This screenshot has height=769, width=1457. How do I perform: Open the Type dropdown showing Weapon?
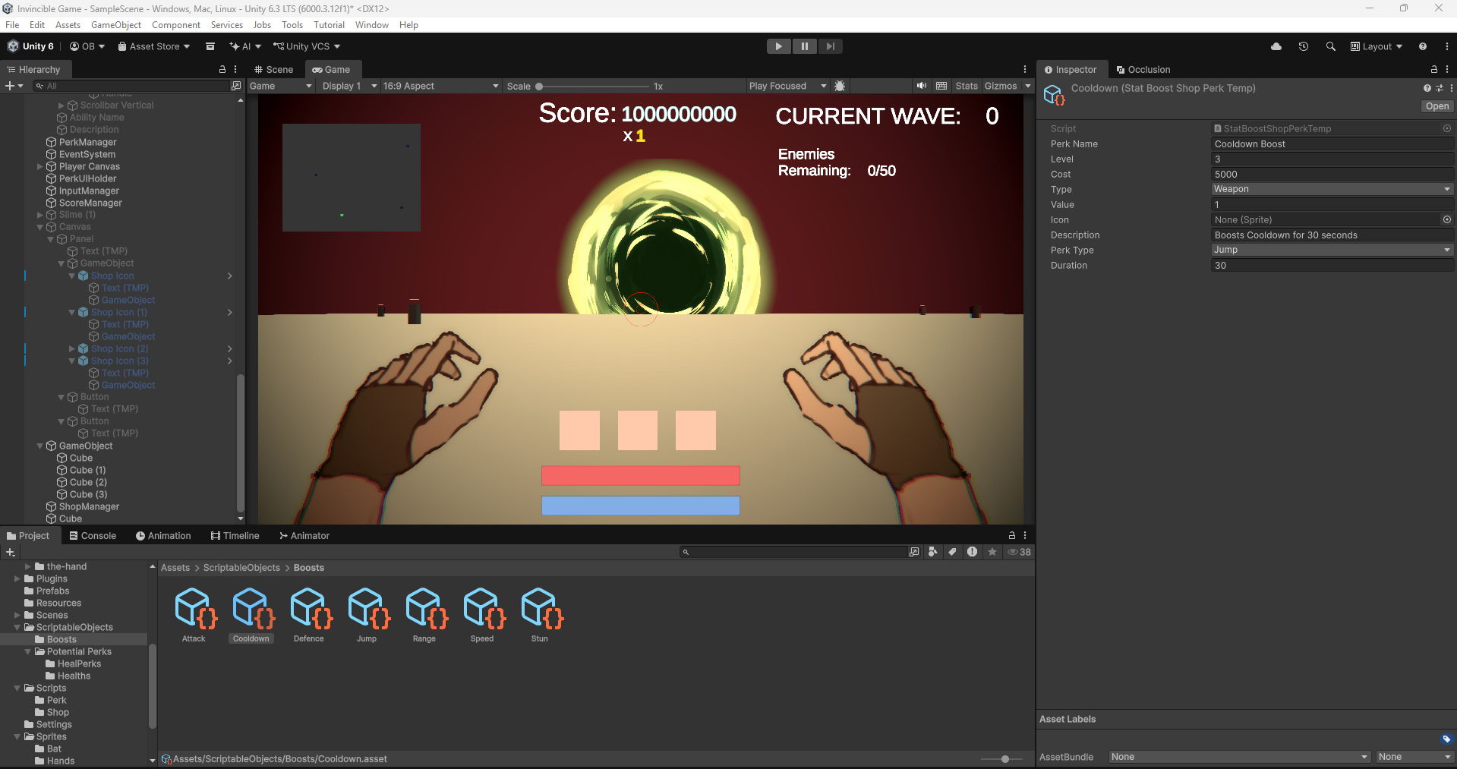tap(1332, 189)
